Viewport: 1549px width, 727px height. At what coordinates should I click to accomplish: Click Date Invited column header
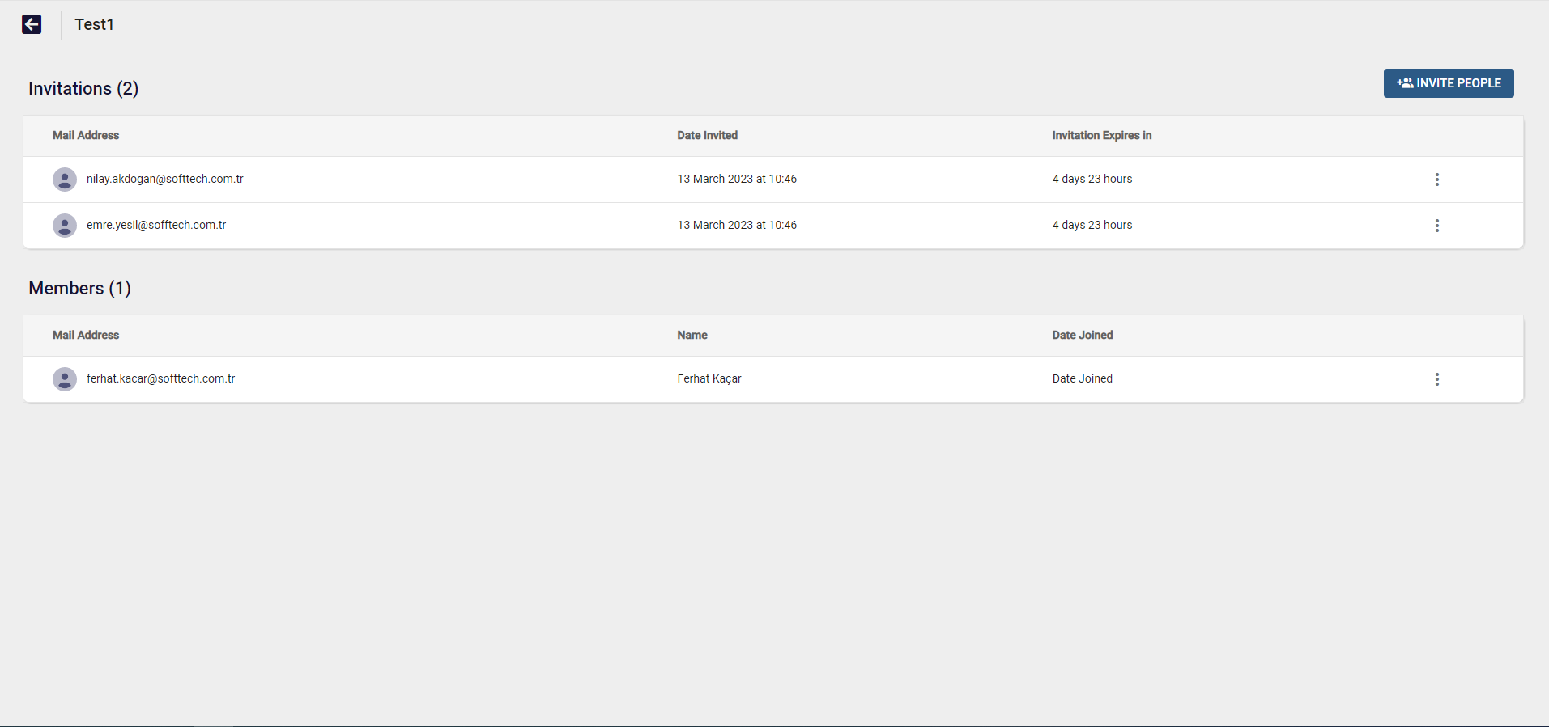coord(707,135)
